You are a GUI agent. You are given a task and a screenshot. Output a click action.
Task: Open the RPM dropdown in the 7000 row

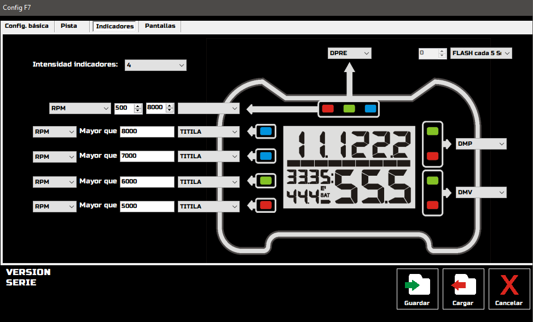[54, 157]
